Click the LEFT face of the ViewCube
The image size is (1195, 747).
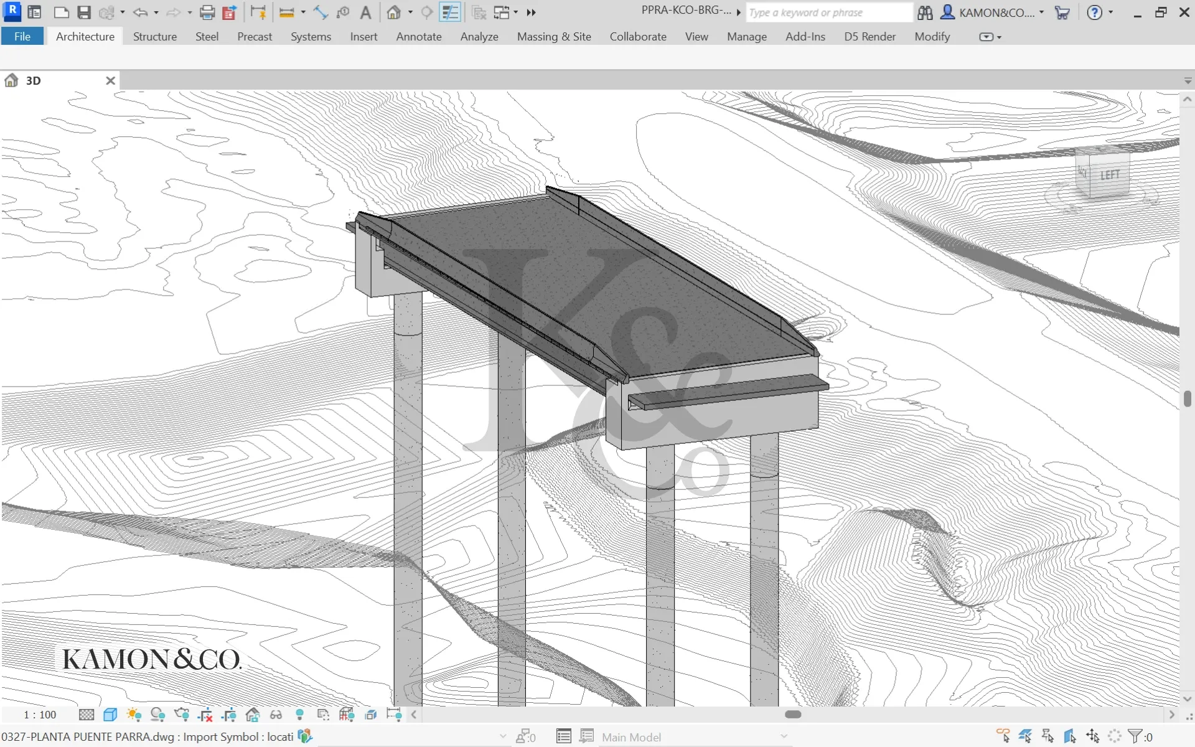point(1109,175)
